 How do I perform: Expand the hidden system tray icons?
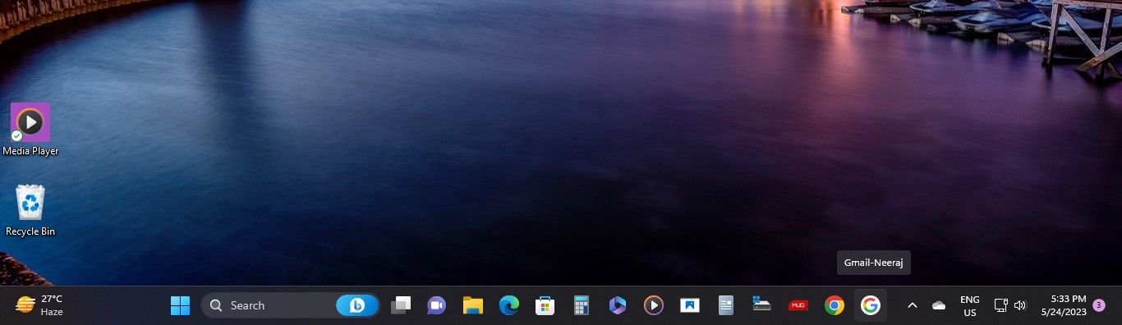tap(912, 305)
